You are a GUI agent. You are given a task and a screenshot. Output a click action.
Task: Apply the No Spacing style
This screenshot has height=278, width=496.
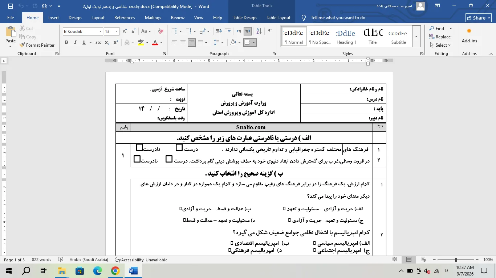pyautogui.click(x=320, y=36)
